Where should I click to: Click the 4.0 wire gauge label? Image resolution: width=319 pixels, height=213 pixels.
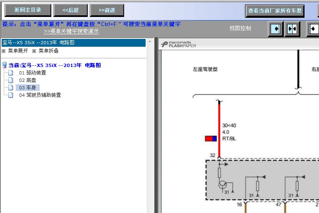click(225, 132)
